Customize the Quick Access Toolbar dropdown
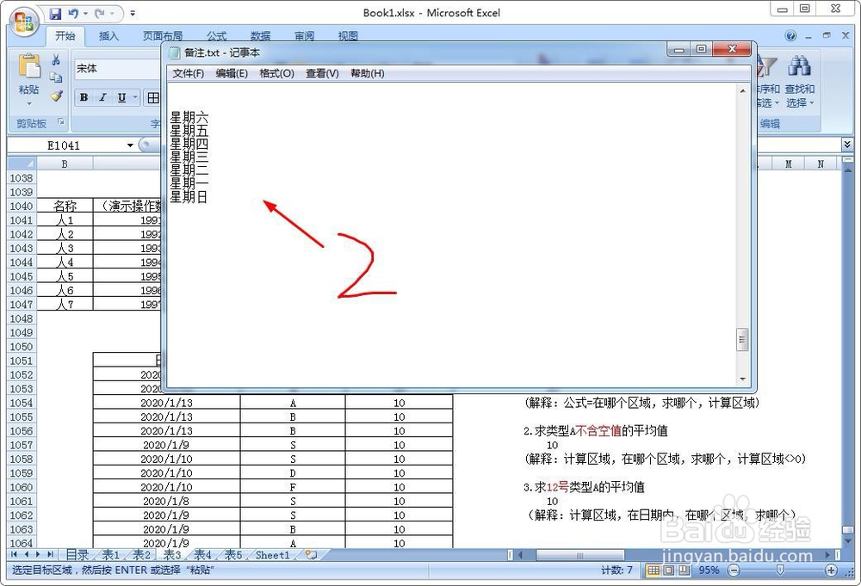 [133, 13]
